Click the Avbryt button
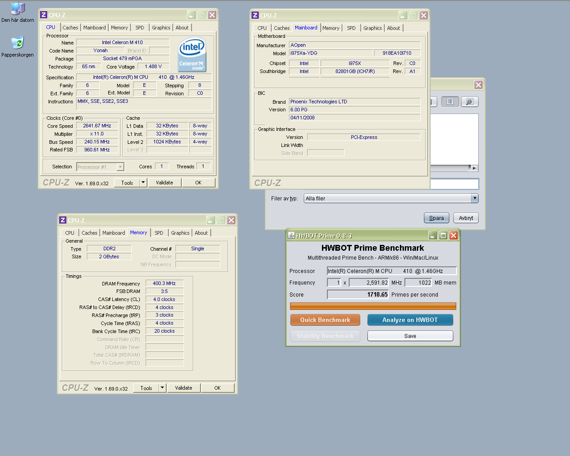 [466, 218]
